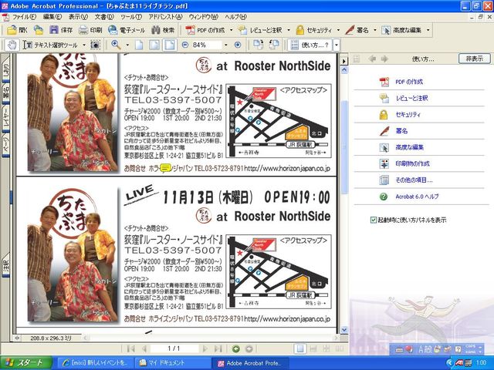Open the アドバンスト menu
The image size is (494, 370).
point(165,17)
